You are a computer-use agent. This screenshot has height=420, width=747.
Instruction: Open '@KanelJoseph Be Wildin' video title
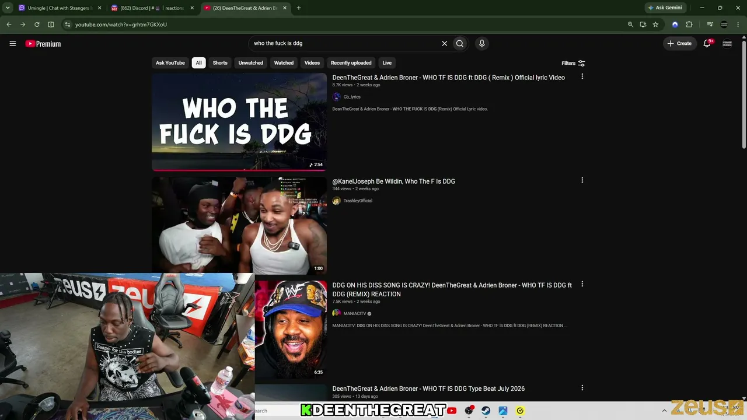(393, 181)
